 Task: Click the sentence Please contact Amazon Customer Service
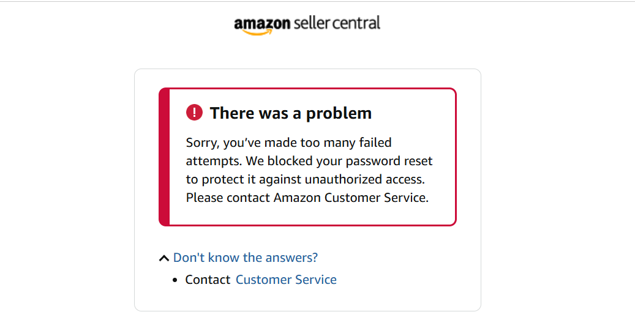pyautogui.click(x=307, y=198)
